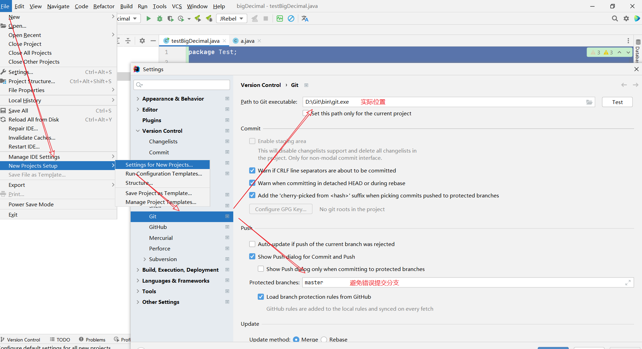Browse for Git executable folder icon
The width and height of the screenshot is (642, 349).
pos(589,102)
